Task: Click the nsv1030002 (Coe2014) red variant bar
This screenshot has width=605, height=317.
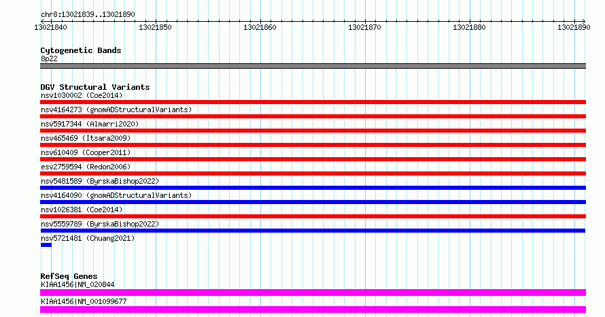Action: [x=313, y=102]
